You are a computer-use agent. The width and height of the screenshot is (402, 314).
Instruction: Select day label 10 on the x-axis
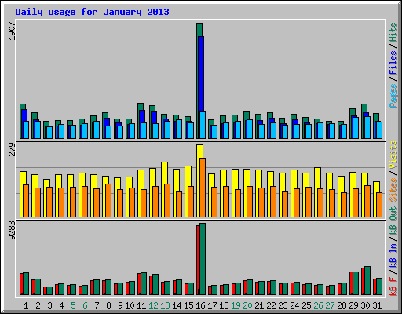point(130,305)
